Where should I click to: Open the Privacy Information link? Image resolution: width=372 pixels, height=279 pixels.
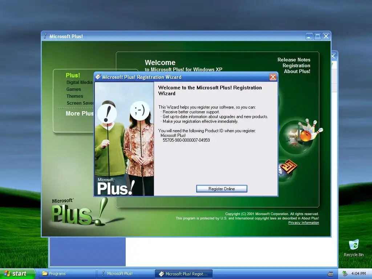[303, 223]
